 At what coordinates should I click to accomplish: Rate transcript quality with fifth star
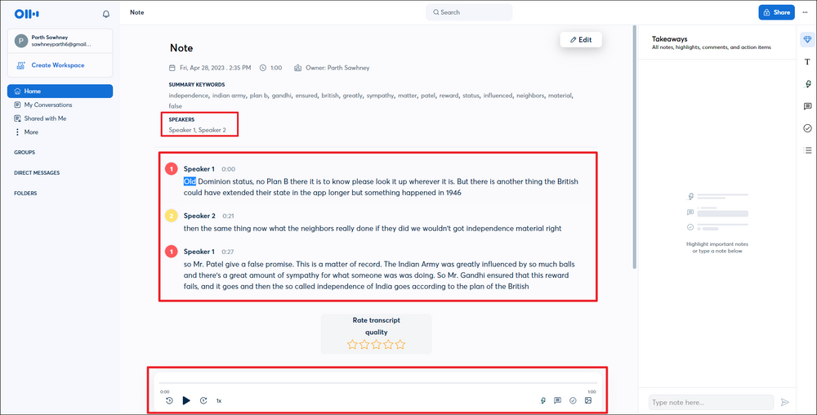[x=400, y=345]
